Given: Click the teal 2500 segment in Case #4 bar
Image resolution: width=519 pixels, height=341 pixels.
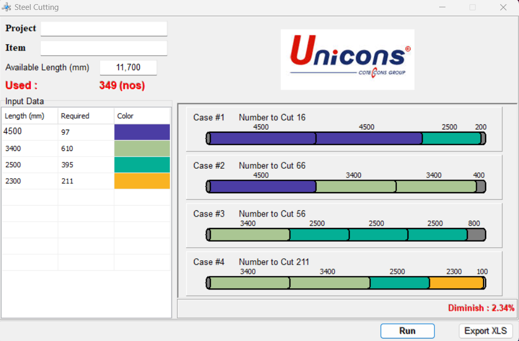Looking at the screenshot, I should [x=400, y=283].
